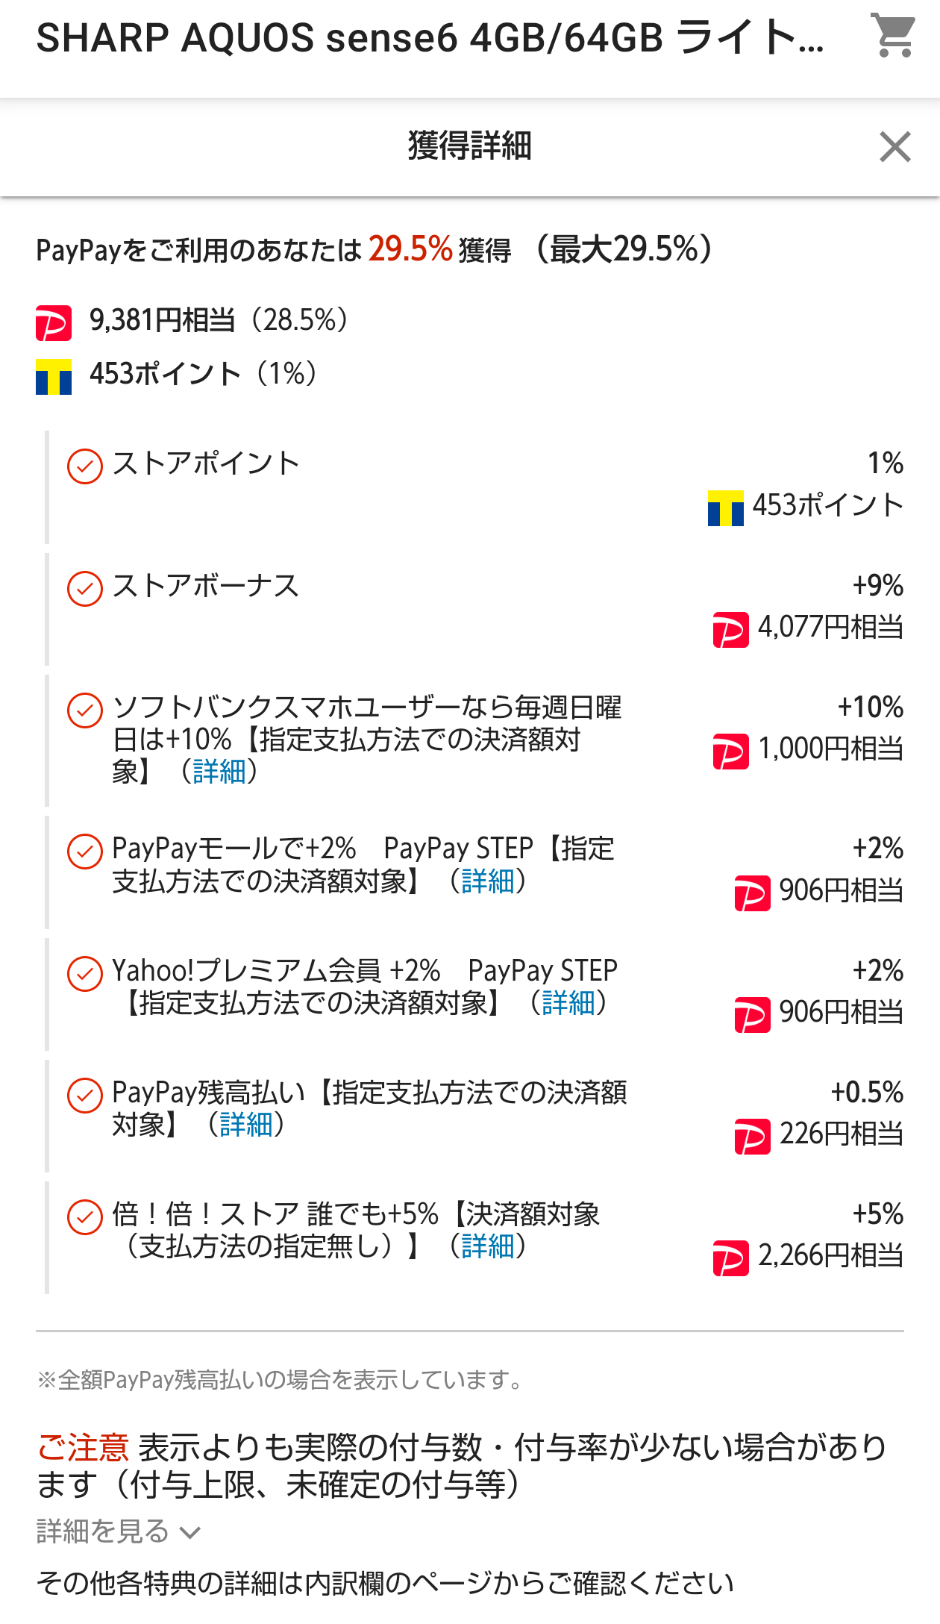940x1624 pixels.
Task: Toggle the PayPay残高払い check circle
Action: [x=85, y=1095]
